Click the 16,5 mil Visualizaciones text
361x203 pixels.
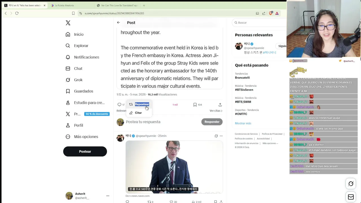(x=162, y=94)
